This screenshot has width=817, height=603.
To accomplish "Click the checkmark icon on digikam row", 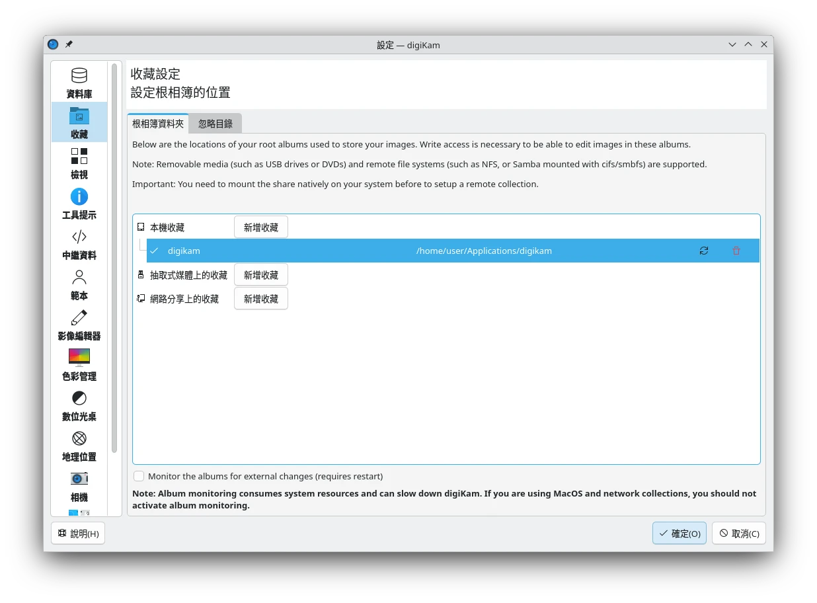I will (154, 251).
